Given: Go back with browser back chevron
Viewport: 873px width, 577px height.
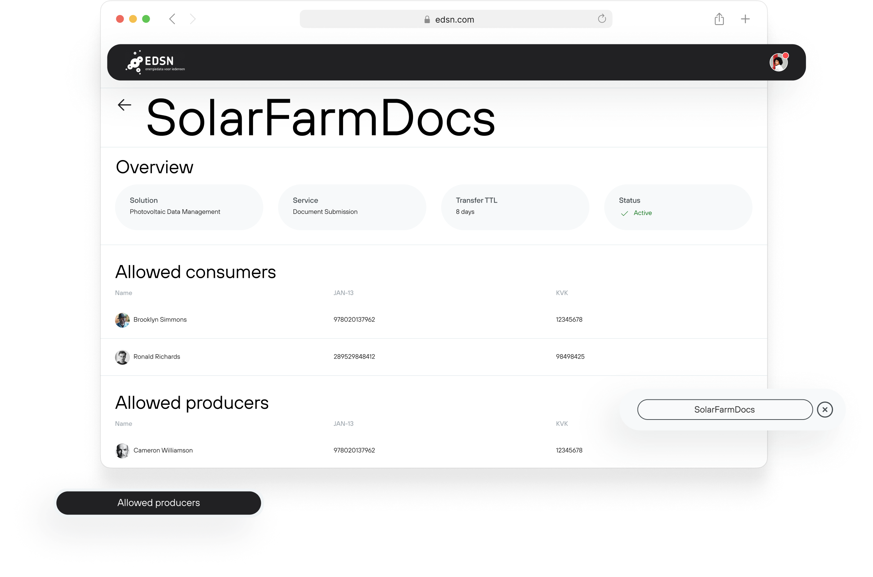Looking at the screenshot, I should tap(172, 19).
